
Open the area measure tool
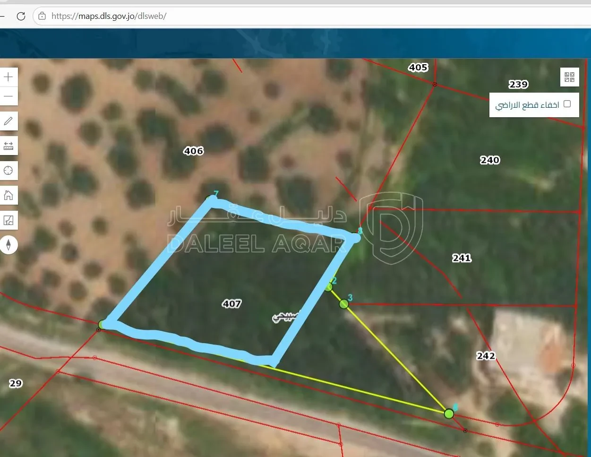(x=9, y=220)
